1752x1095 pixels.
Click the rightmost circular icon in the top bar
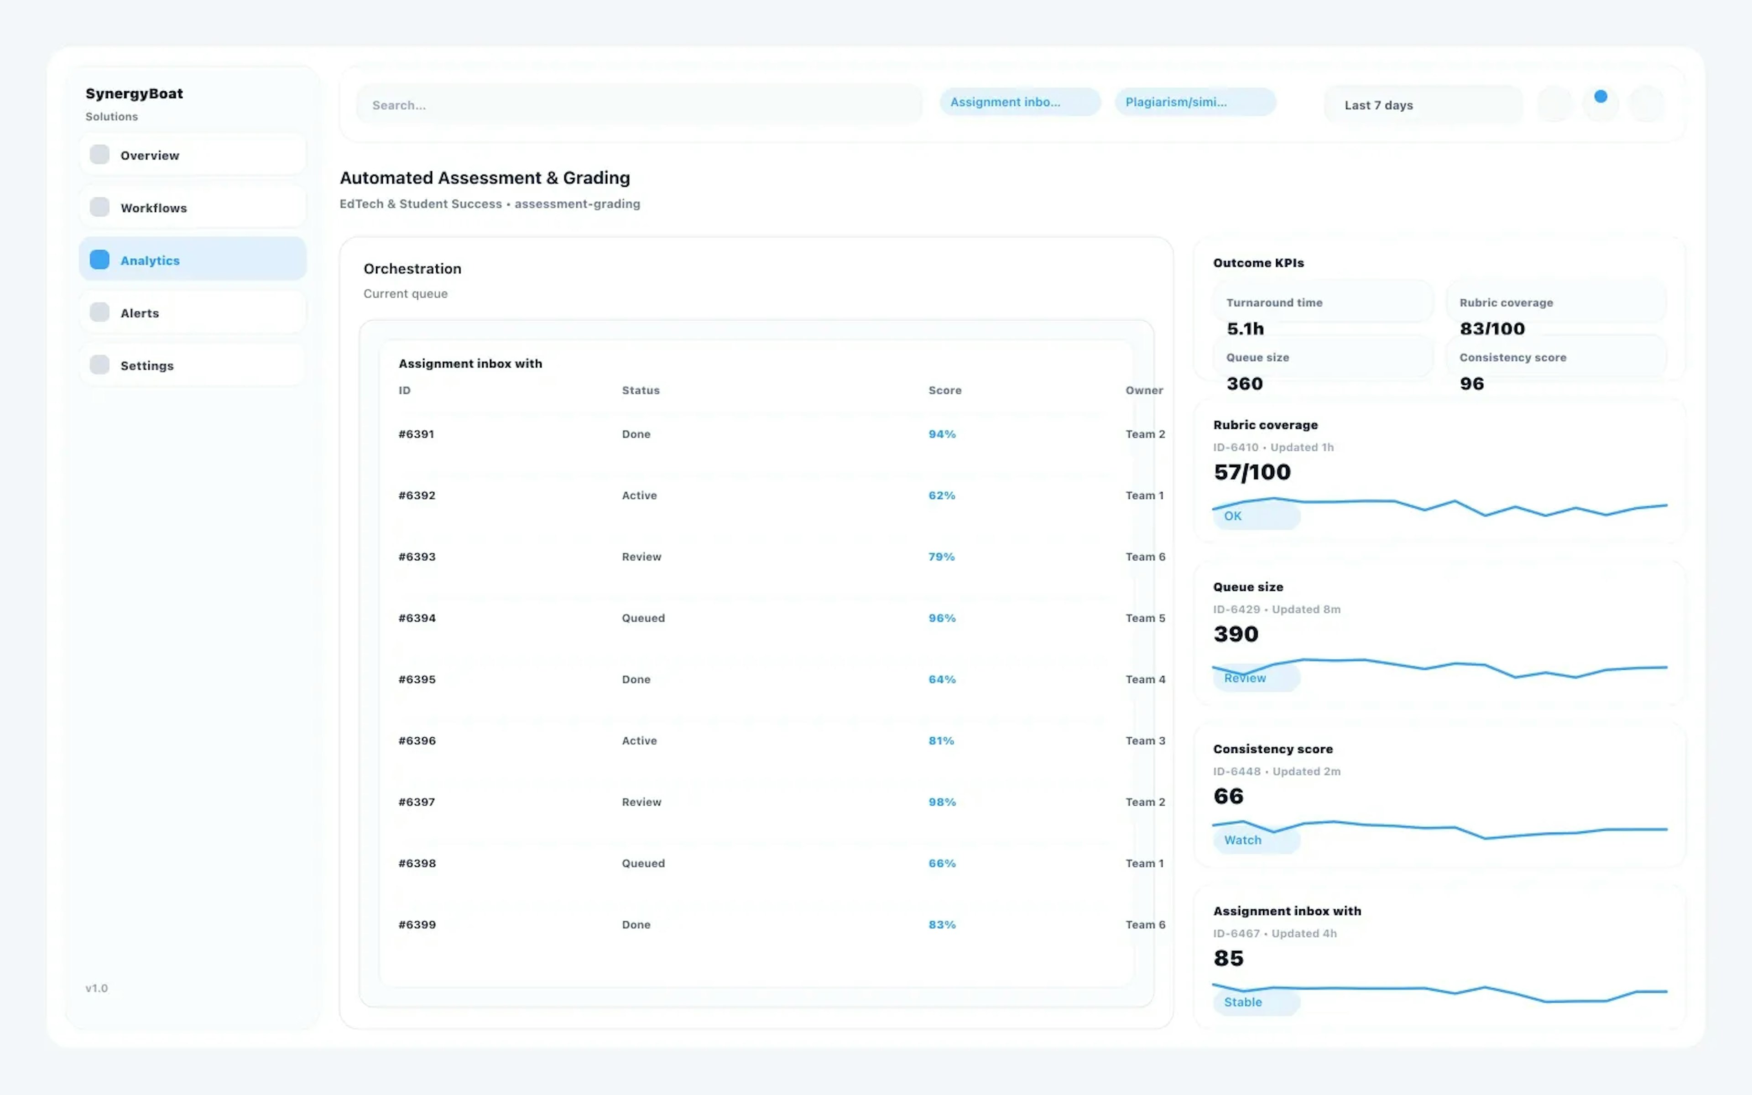pos(1646,104)
